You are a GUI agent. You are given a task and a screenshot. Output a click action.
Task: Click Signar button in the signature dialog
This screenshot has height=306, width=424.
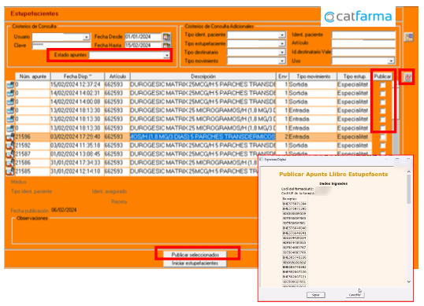point(315,295)
